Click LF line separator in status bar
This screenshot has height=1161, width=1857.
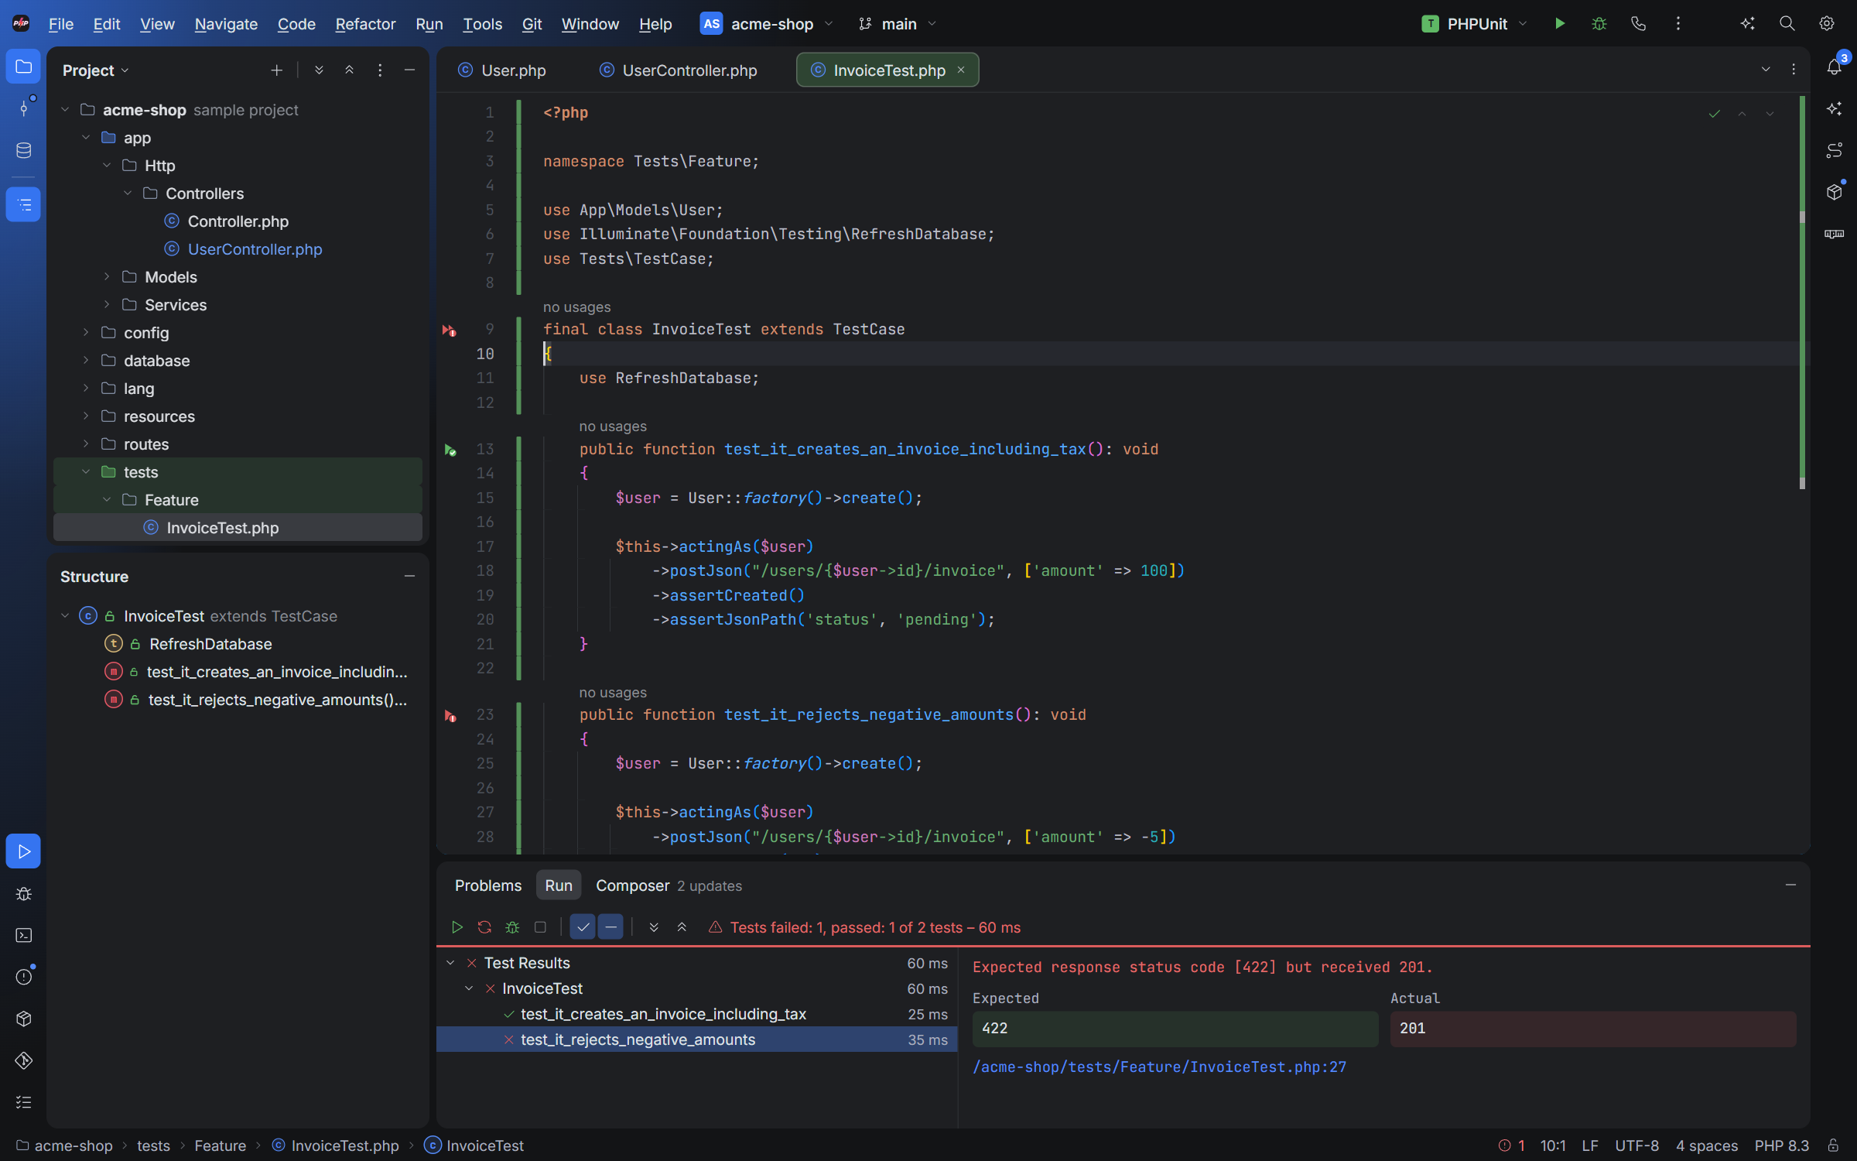[x=1590, y=1146]
